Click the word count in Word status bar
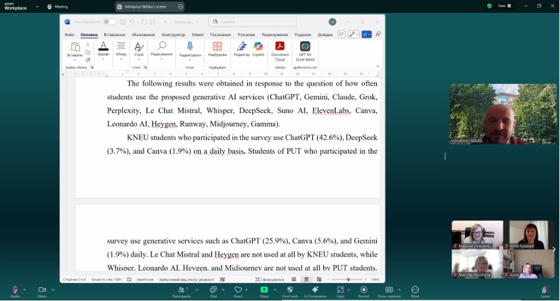 pyautogui.click(x=106, y=279)
